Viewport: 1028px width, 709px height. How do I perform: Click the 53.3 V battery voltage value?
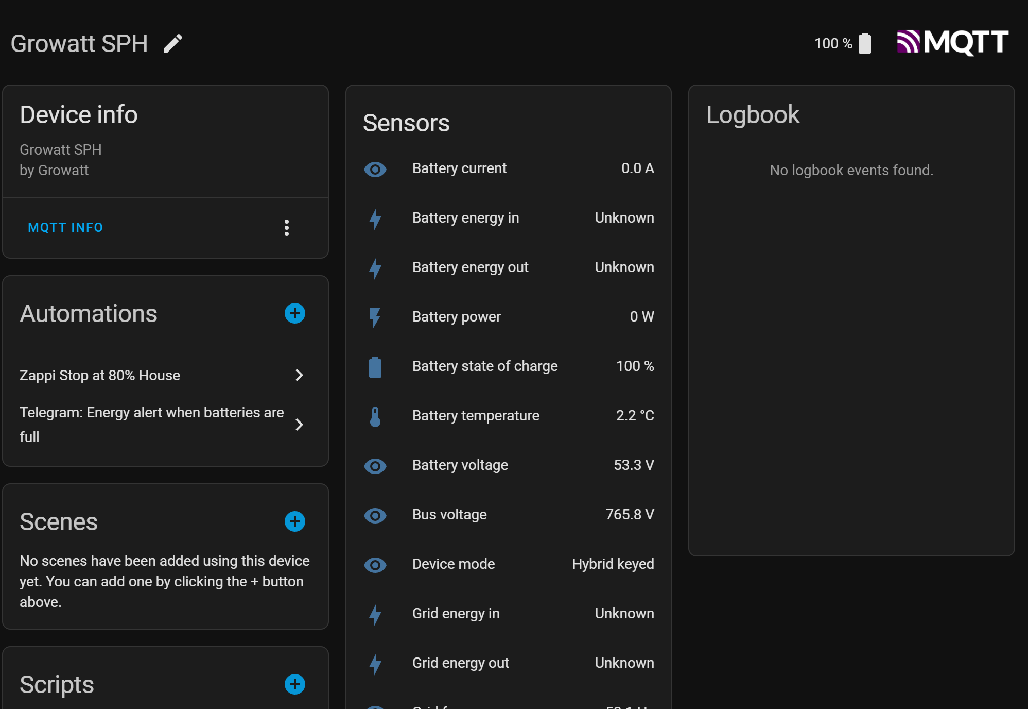click(634, 465)
